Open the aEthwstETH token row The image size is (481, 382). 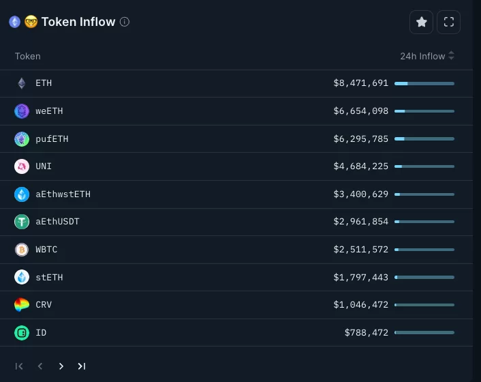[x=63, y=194]
